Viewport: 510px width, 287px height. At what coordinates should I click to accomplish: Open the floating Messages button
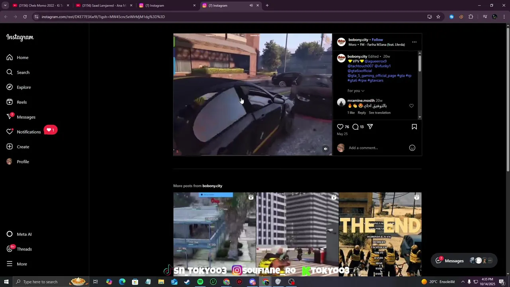(x=464, y=261)
